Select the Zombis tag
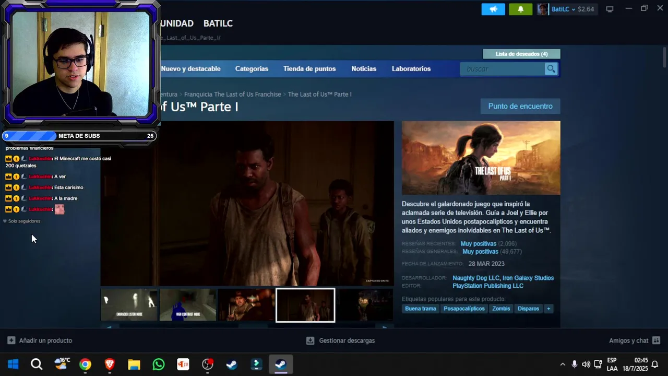 point(501,309)
